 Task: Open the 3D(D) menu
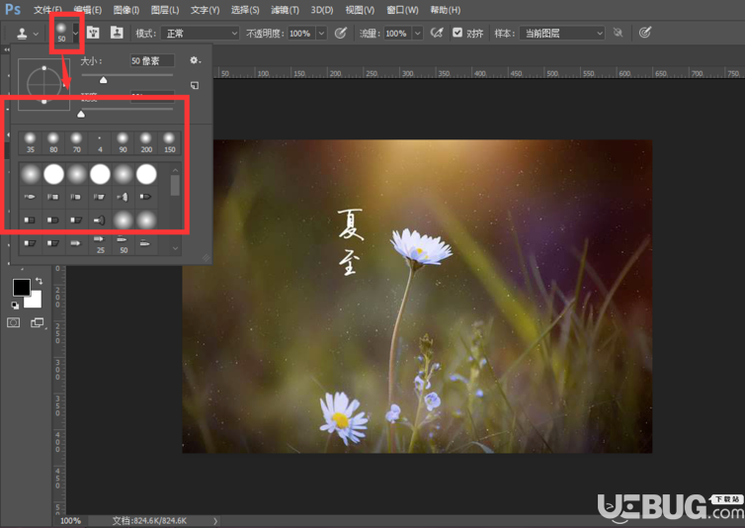(322, 10)
